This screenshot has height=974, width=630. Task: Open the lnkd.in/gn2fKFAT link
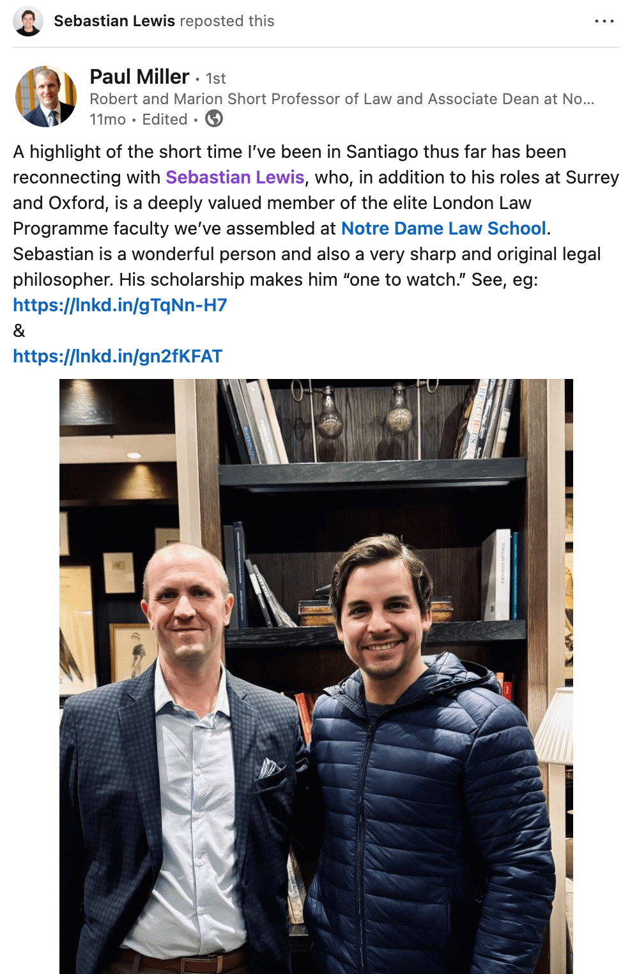(118, 356)
